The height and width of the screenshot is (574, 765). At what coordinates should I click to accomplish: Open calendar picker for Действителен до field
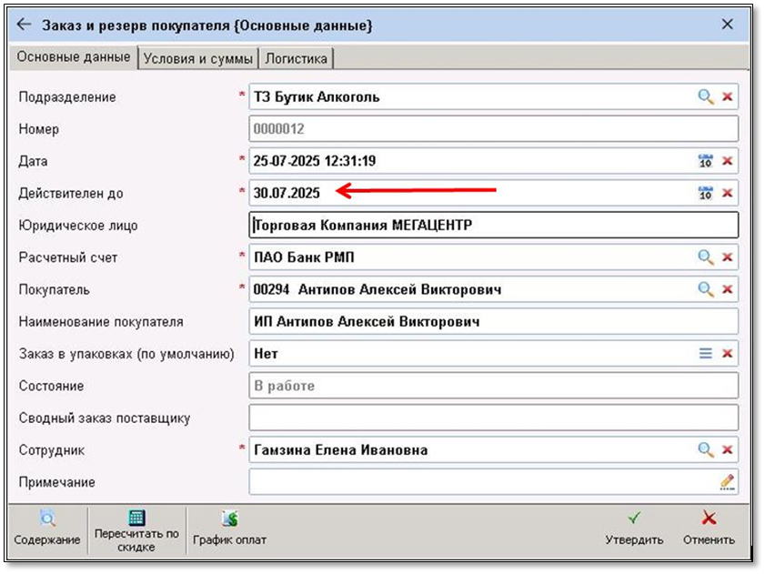pyautogui.click(x=705, y=193)
